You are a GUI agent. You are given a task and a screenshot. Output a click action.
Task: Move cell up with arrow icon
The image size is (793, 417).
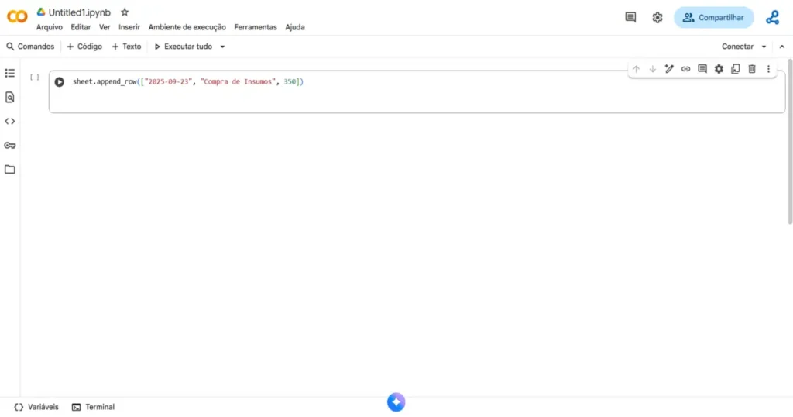(636, 69)
